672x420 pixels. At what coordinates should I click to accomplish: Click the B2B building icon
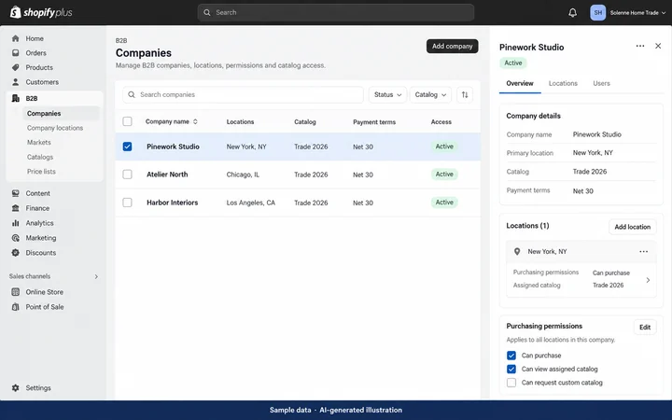16,99
